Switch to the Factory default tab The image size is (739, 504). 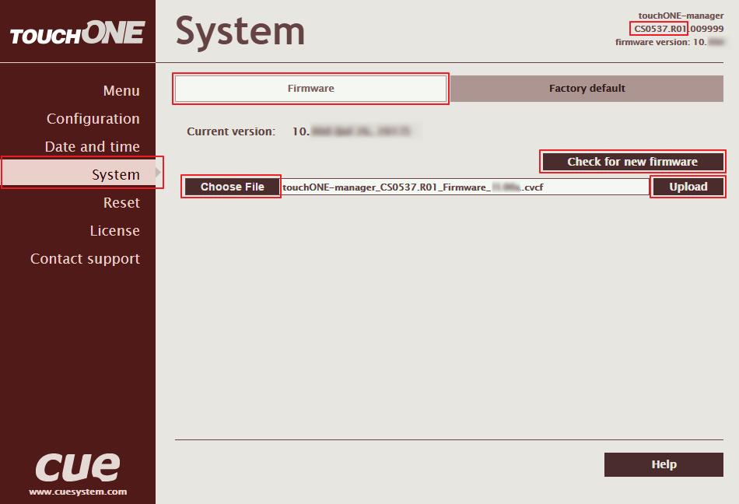(587, 89)
